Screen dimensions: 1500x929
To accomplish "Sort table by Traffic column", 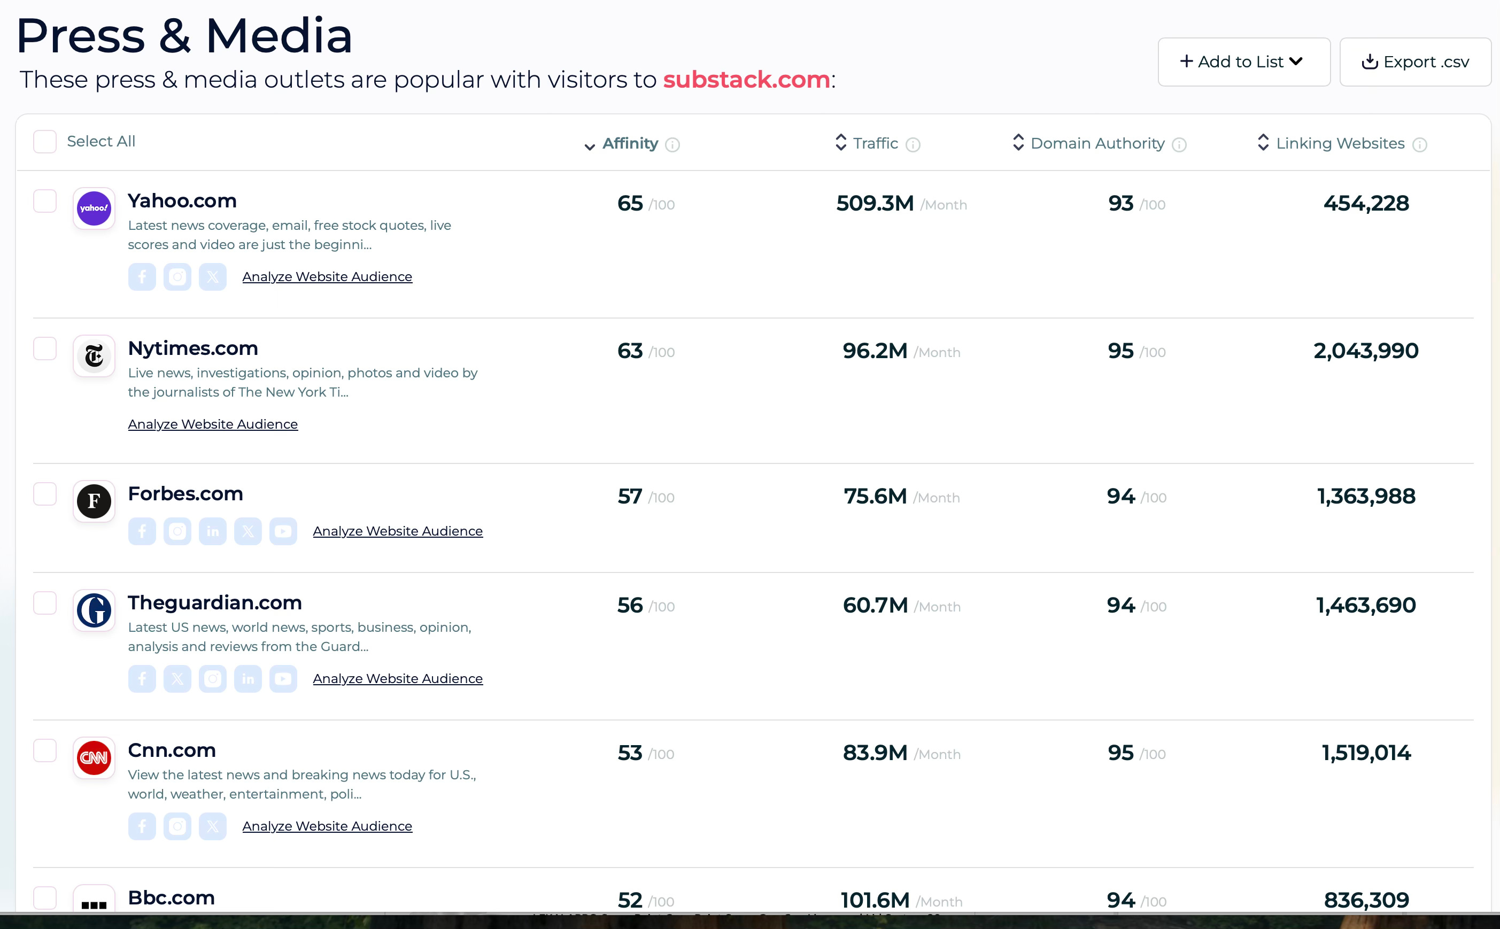I will pos(867,143).
